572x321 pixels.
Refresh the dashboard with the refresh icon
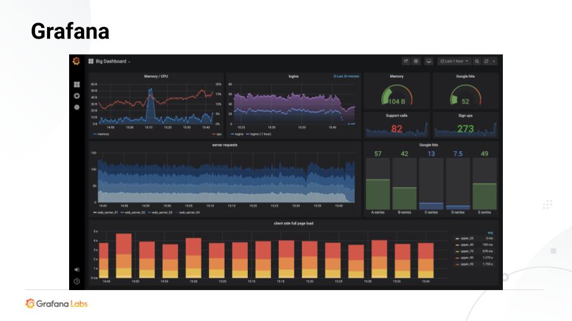(487, 61)
